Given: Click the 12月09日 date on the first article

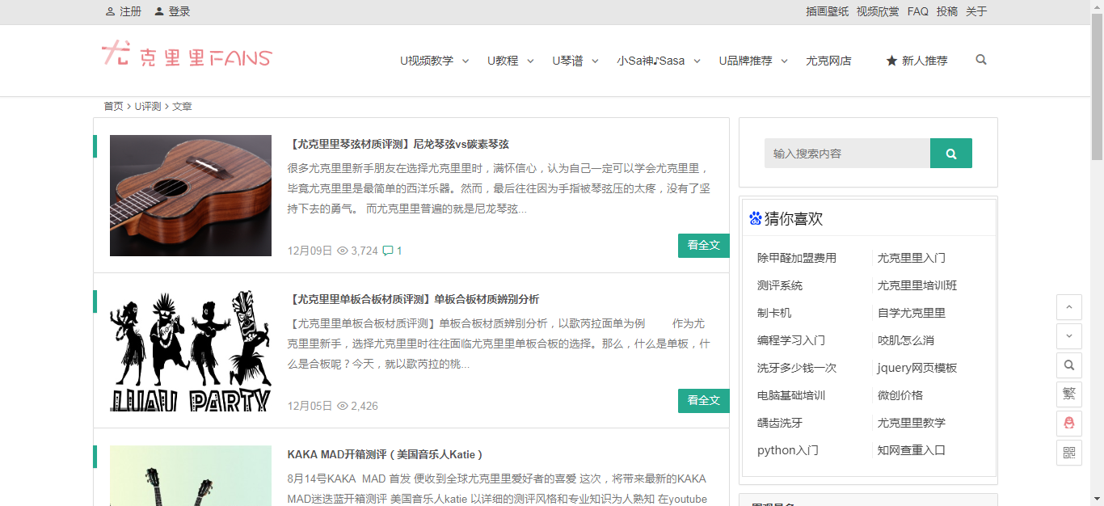Looking at the screenshot, I should pos(310,251).
